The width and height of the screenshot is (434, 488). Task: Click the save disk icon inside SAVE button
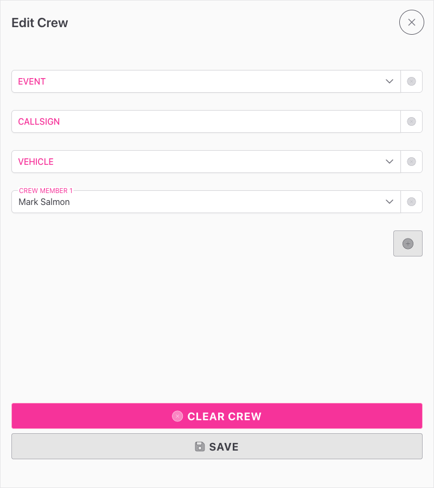200,446
